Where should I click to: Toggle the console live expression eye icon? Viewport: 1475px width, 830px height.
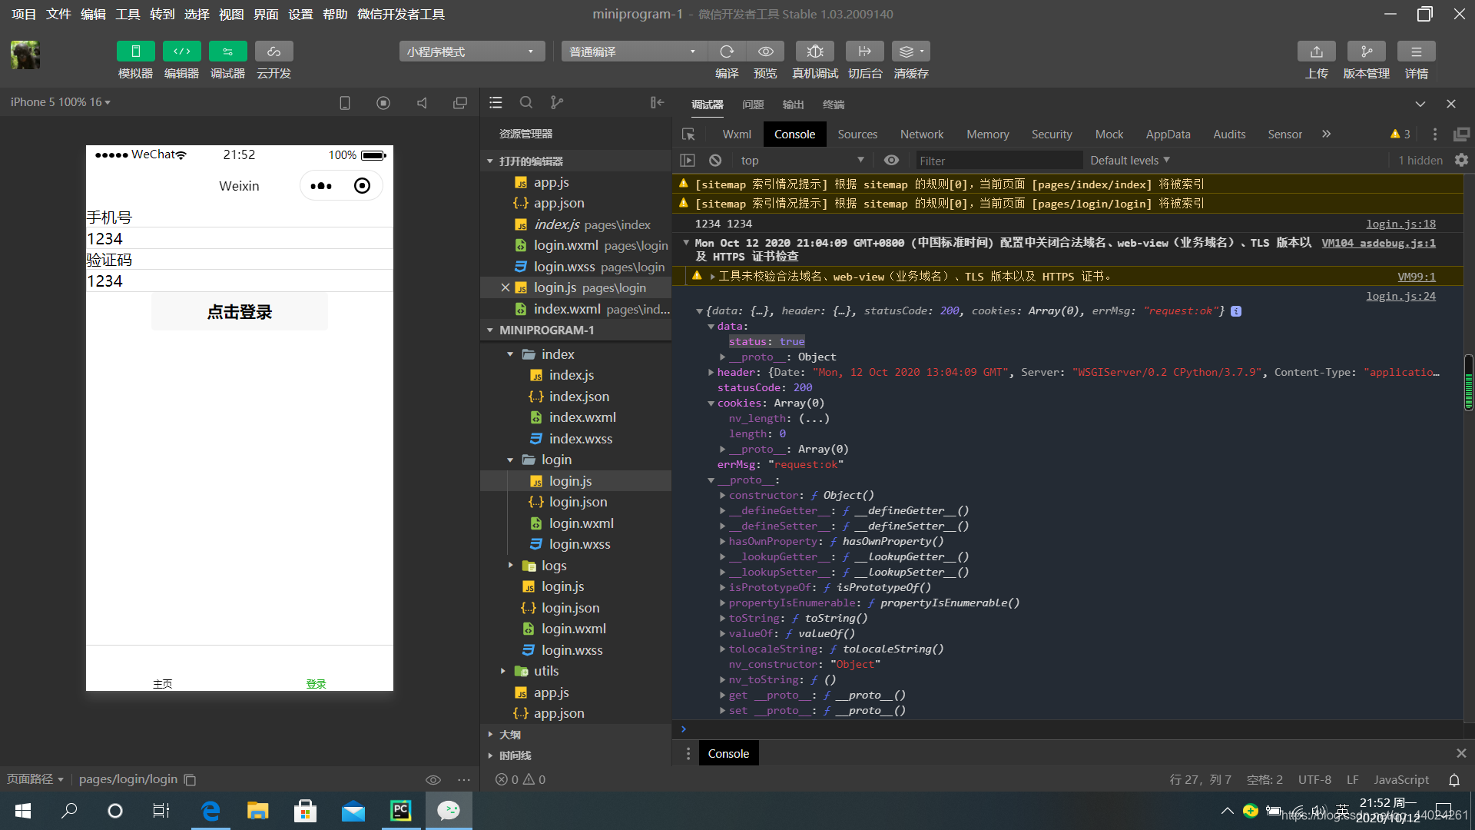tap(891, 161)
